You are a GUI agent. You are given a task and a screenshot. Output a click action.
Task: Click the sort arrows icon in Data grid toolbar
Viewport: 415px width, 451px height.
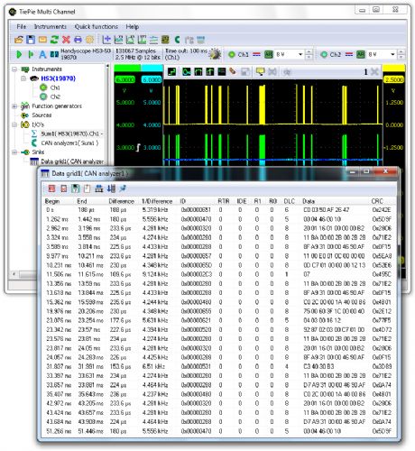111,189
